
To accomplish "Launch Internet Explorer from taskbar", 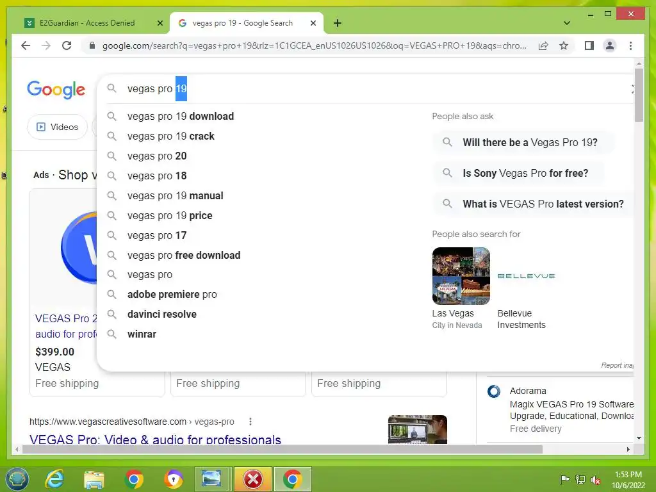I will (55, 479).
